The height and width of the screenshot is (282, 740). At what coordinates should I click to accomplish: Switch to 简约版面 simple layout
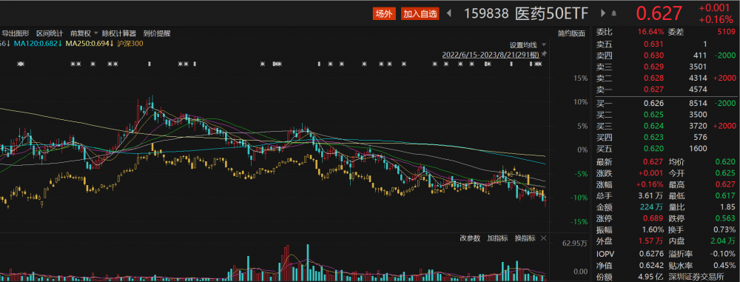571,33
